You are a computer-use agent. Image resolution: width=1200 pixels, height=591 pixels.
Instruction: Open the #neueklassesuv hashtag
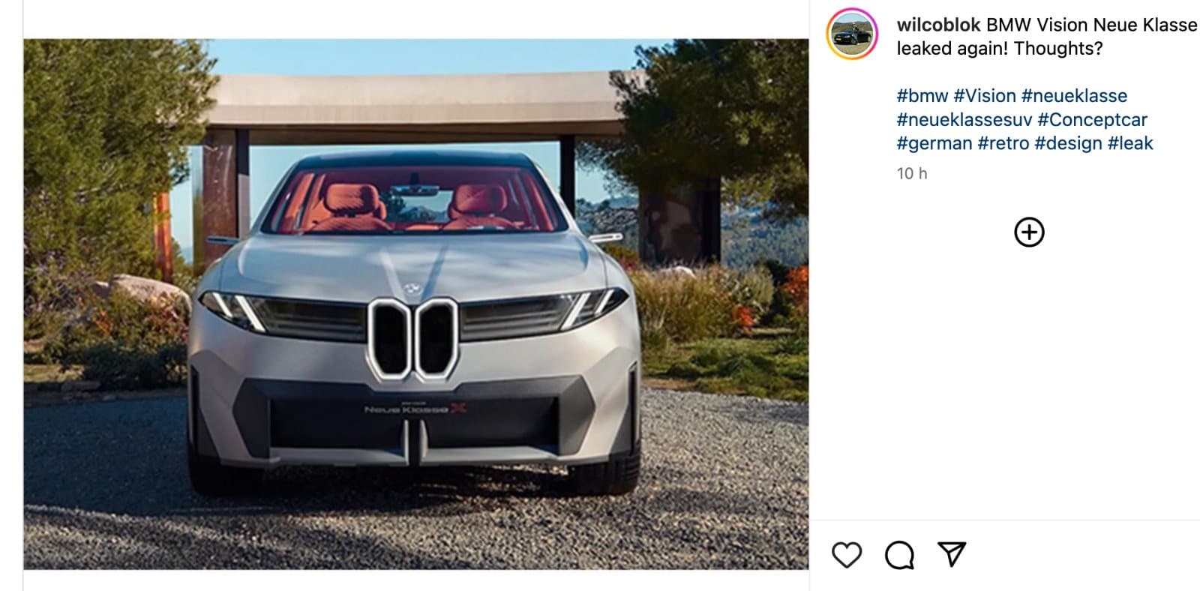pos(964,119)
